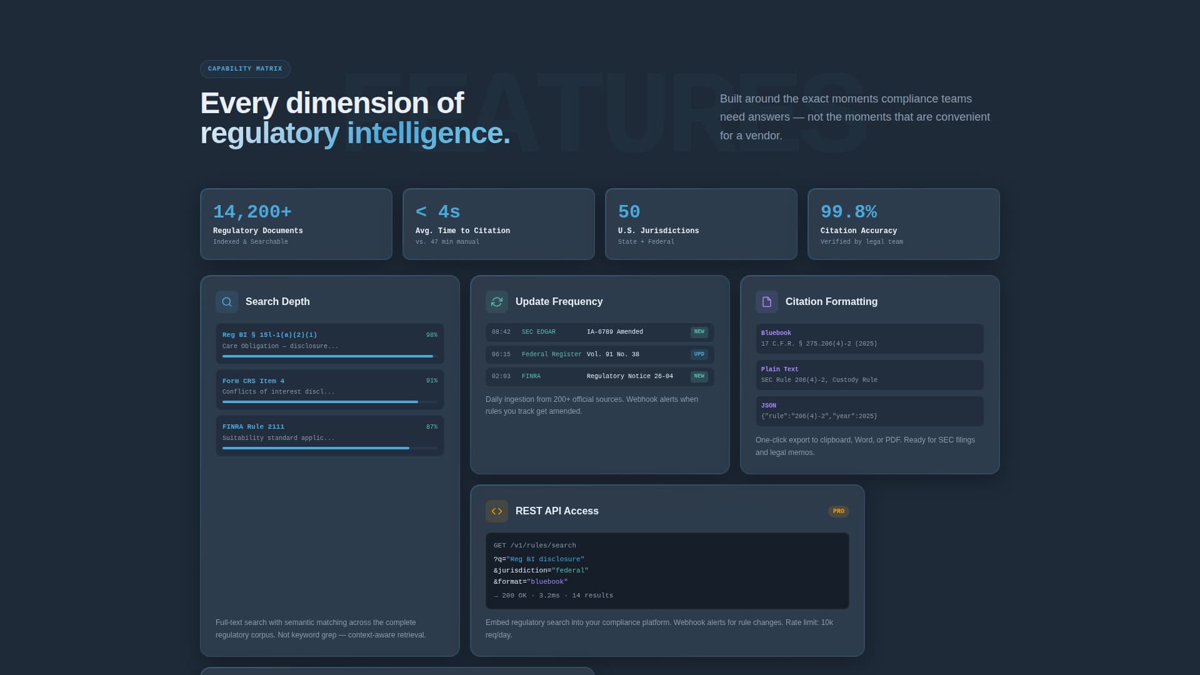Click the PRO badge on REST API card
The image size is (1200, 675).
839,511
